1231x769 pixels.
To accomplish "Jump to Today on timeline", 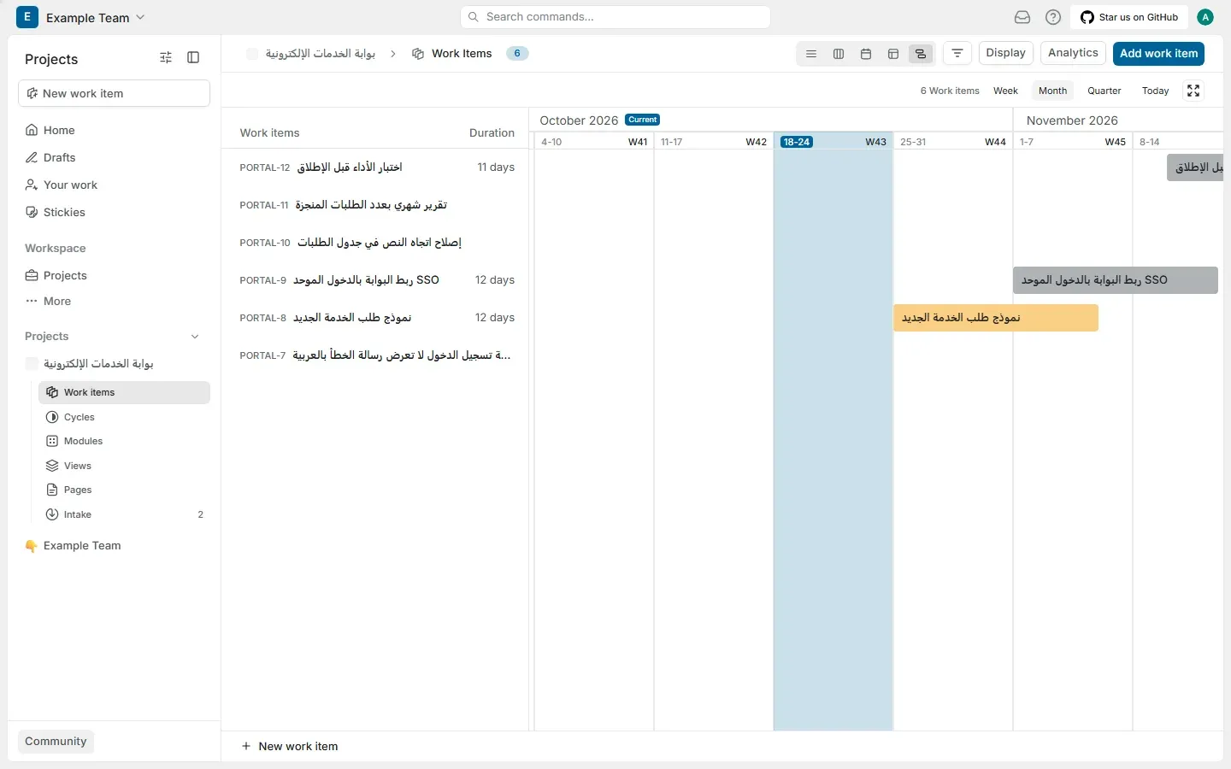I will [1155, 91].
